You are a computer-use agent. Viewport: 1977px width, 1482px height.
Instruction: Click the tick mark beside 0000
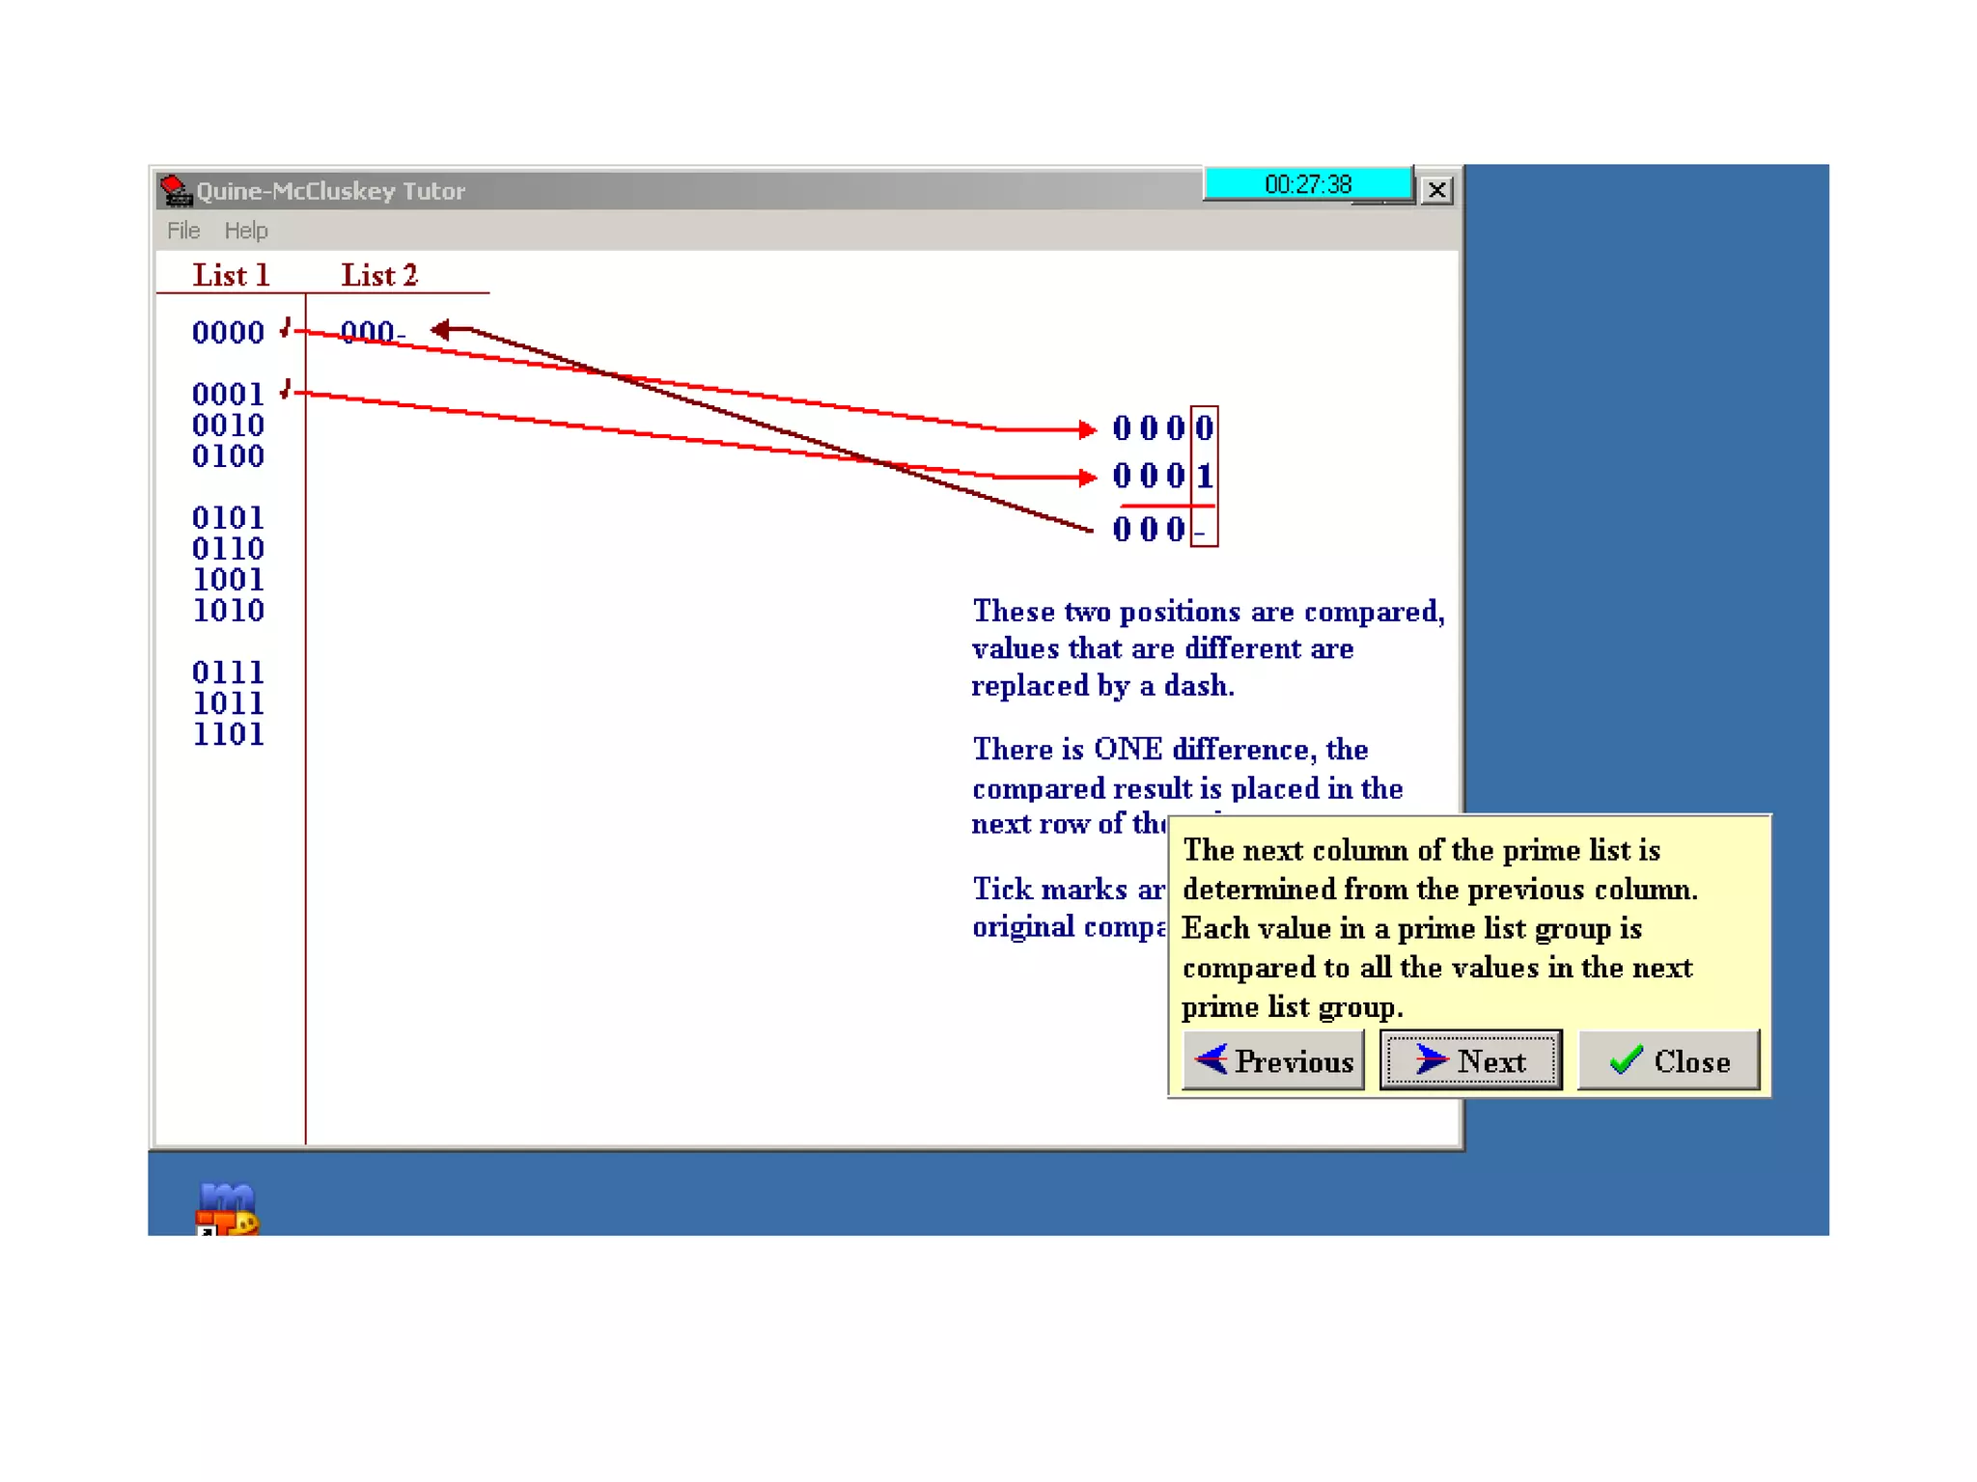coord(286,328)
